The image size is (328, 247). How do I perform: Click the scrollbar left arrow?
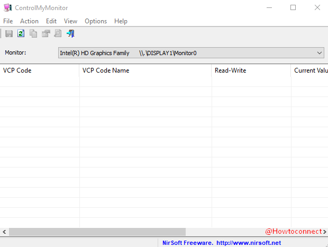4,232
